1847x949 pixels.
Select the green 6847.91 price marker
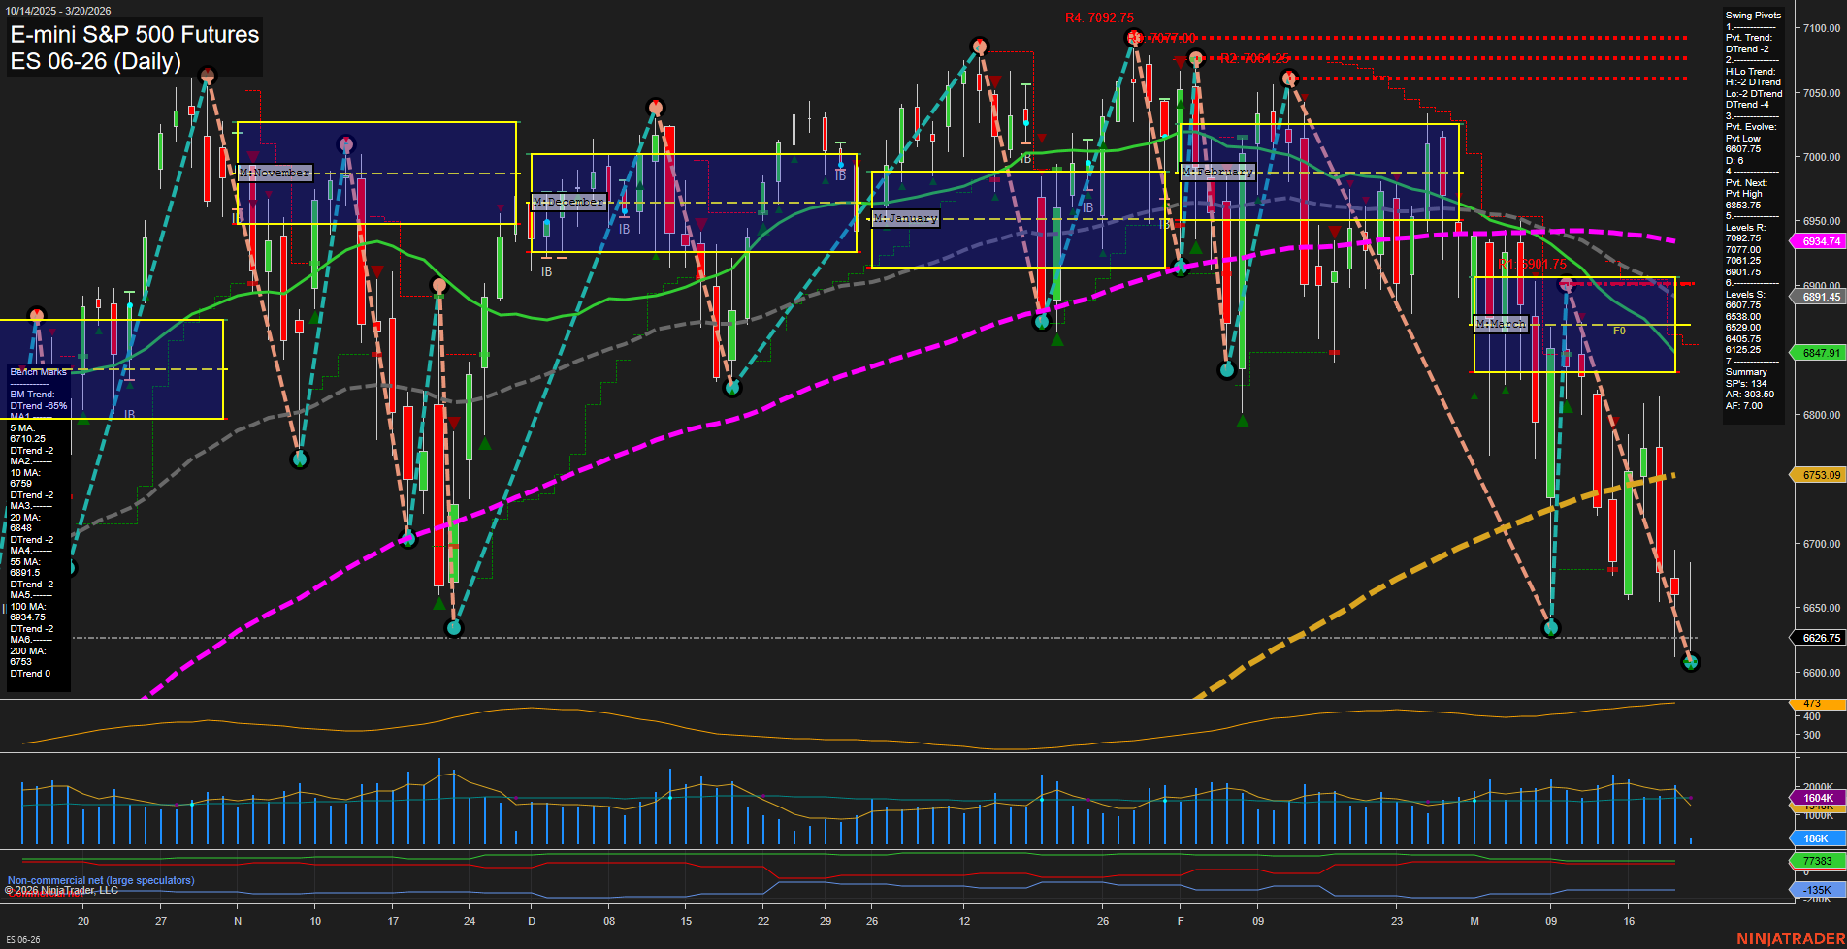point(1814,352)
